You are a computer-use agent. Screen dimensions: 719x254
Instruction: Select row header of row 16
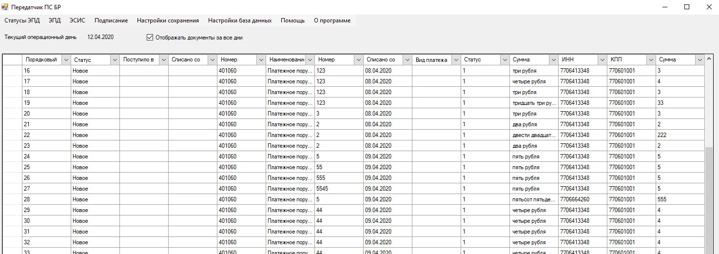12,71
